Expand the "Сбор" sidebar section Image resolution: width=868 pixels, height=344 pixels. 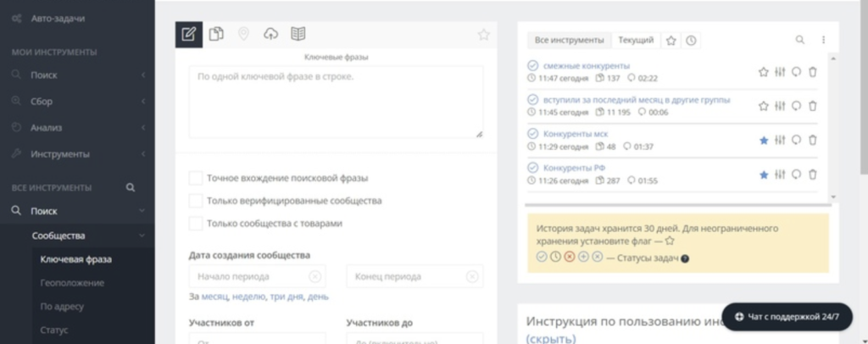pyautogui.click(x=77, y=101)
